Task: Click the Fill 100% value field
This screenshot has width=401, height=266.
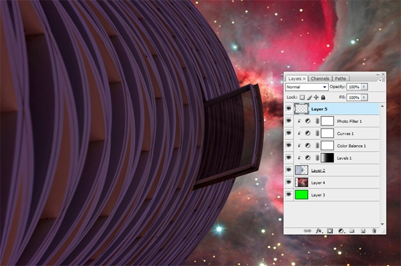Action: pyautogui.click(x=354, y=98)
